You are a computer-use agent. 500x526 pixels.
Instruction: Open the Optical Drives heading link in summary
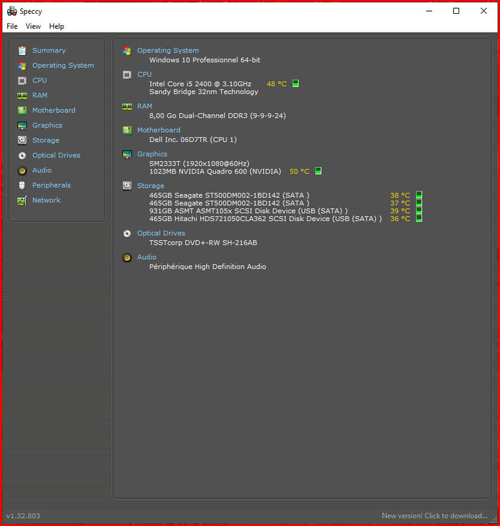point(161,233)
